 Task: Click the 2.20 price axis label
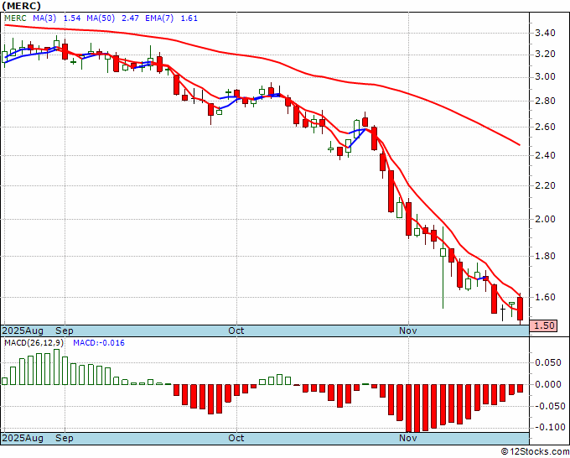point(546,185)
